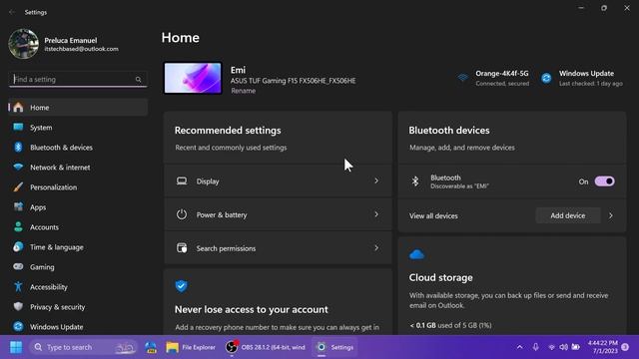Expand the Search permissions chevron
The image size is (639, 359).
pyautogui.click(x=376, y=248)
